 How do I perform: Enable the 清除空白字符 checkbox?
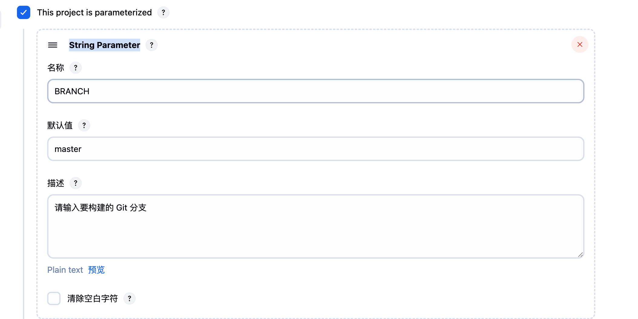(x=54, y=298)
